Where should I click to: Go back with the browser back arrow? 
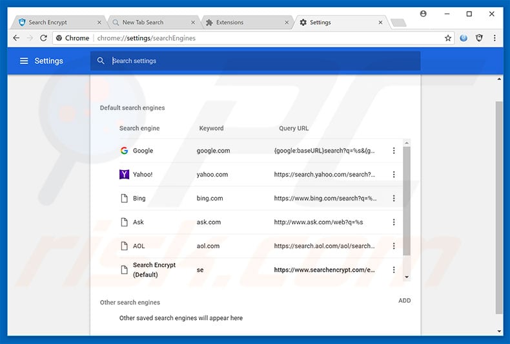(x=16, y=38)
